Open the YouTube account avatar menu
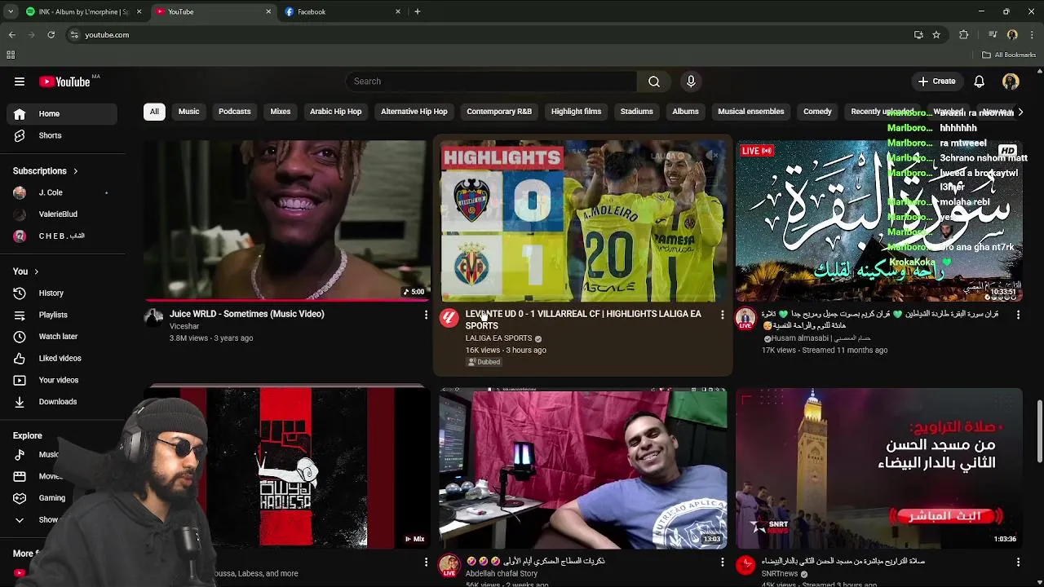The image size is (1044, 587). tap(1011, 82)
